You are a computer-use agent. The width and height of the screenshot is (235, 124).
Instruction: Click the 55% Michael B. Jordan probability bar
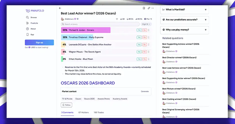(x=86, y=30)
